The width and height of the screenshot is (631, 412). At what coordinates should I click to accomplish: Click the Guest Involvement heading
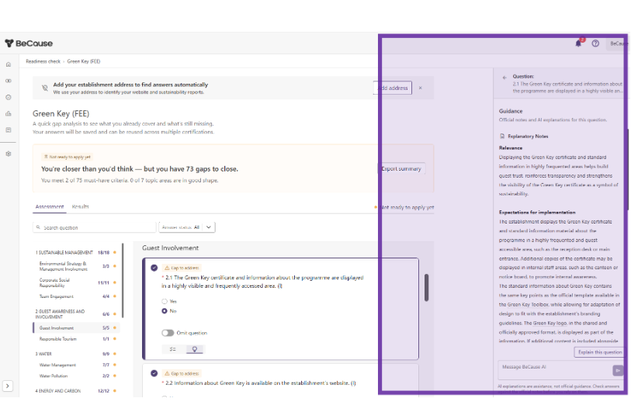click(170, 248)
